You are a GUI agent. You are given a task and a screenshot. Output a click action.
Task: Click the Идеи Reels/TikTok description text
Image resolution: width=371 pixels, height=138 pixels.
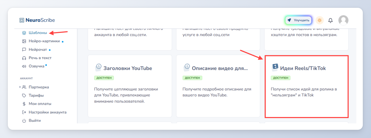point(304,92)
